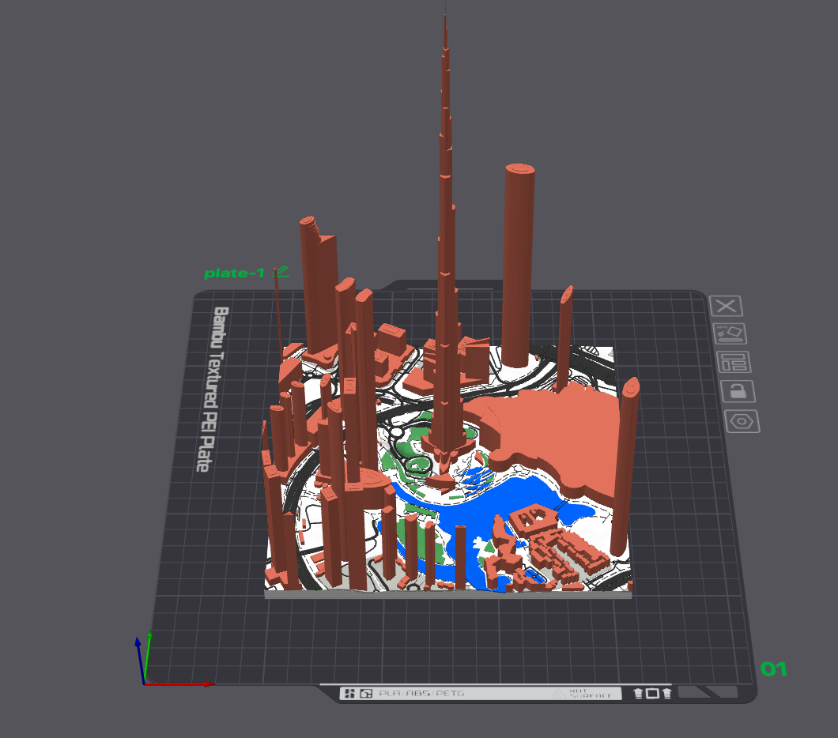
Task: Auto orient objects on plate
Action: coord(730,333)
